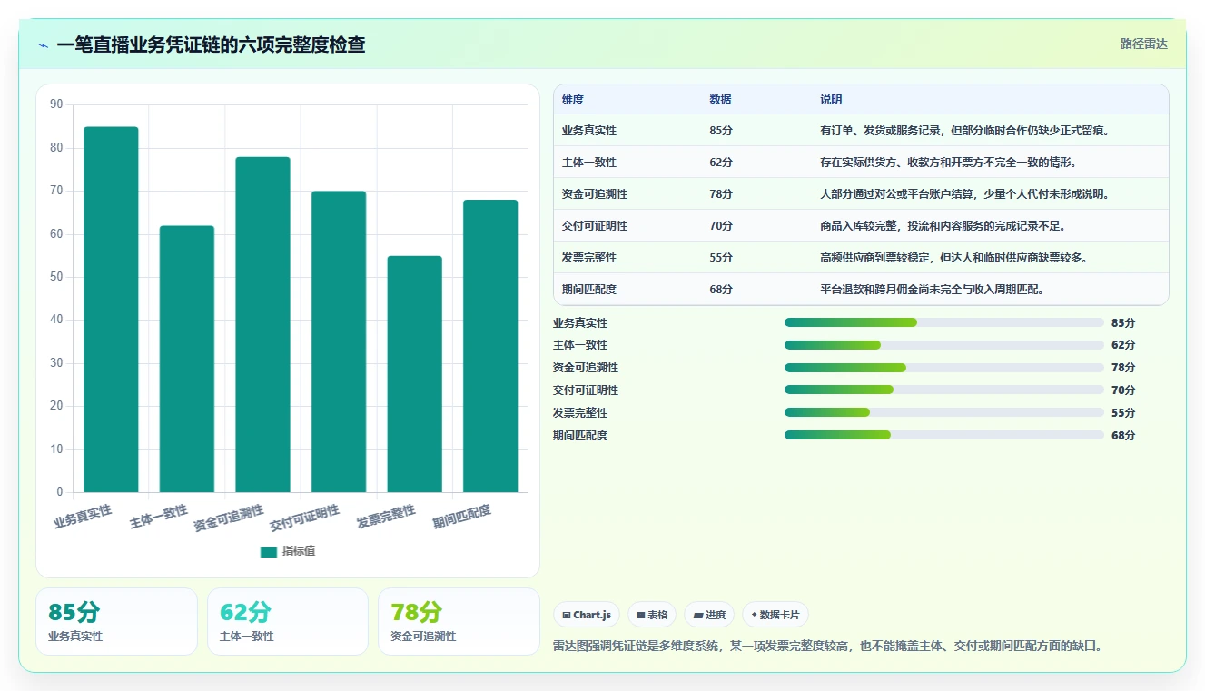The width and height of the screenshot is (1205, 691).
Task: Click the 业务真实性 progress bar at 85分
Action: 944,322
